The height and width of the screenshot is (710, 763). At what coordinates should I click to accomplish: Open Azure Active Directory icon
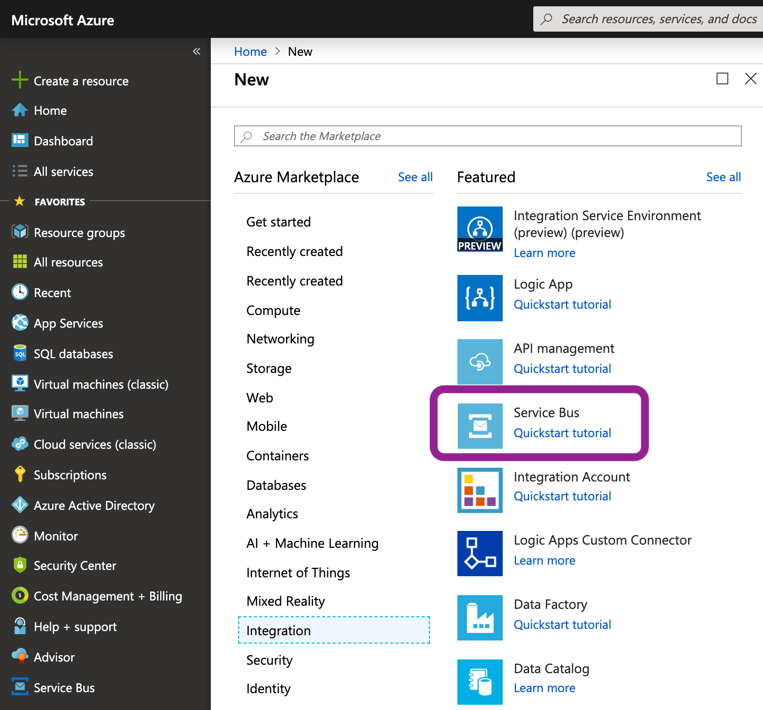pos(19,505)
